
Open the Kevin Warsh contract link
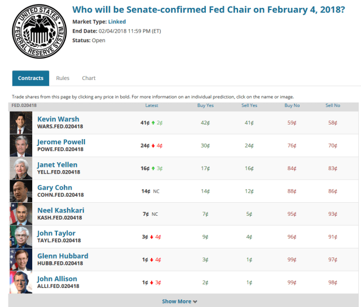58,119
